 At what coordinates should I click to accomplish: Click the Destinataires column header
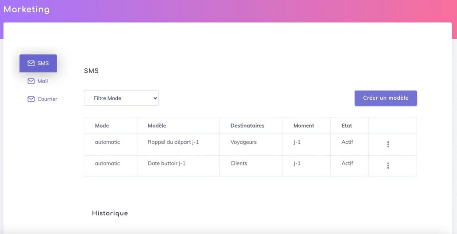click(247, 126)
